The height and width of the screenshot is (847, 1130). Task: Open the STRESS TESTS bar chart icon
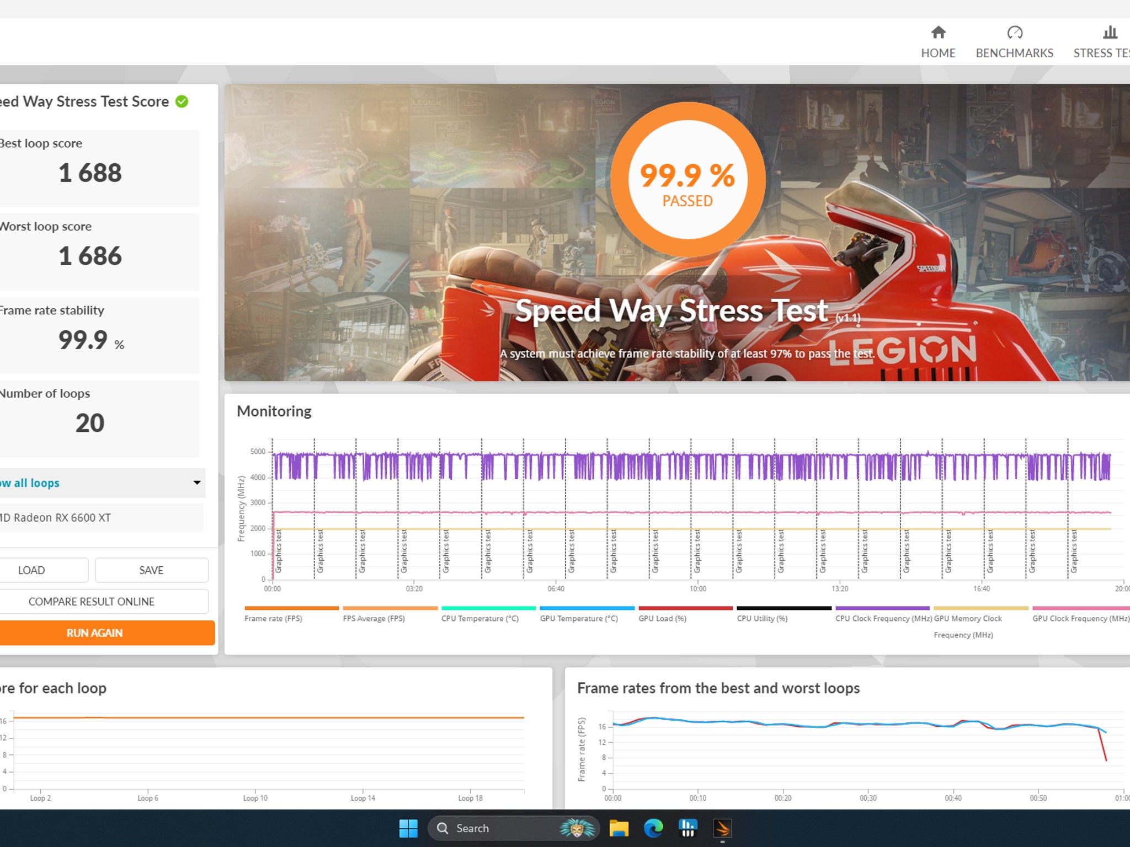[1110, 33]
